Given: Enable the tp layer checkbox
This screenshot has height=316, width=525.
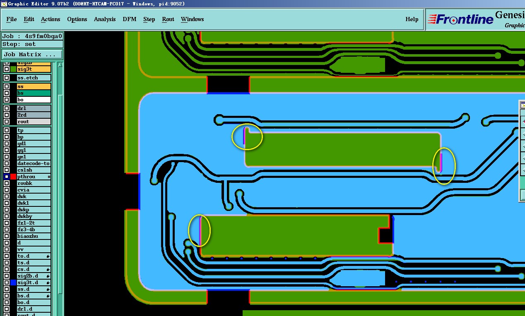Looking at the screenshot, I should coord(7,130).
